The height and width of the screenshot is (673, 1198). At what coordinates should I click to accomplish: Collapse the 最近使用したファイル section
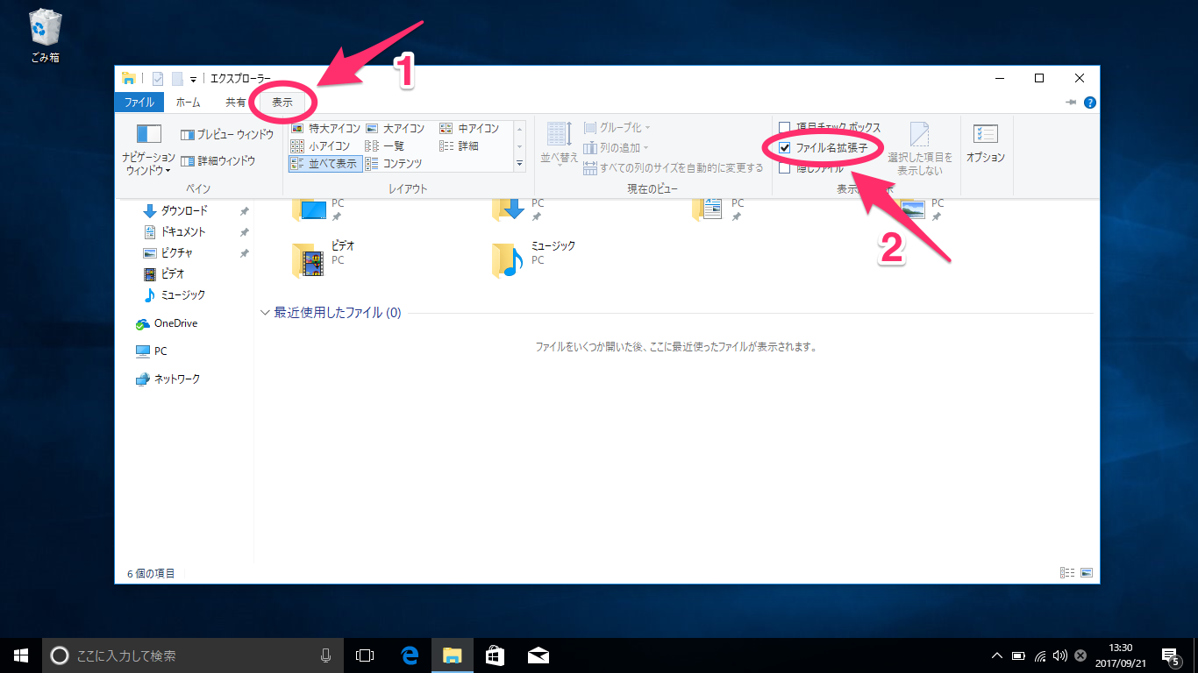[x=263, y=313]
